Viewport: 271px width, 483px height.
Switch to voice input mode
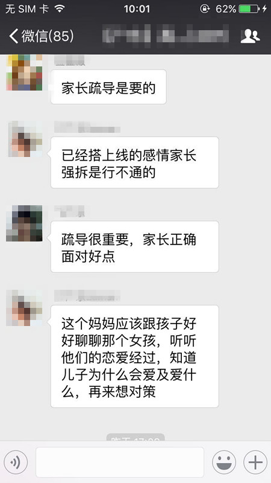coord(16,462)
